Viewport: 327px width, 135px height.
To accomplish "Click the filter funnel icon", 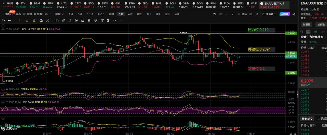I will coord(102,21).
